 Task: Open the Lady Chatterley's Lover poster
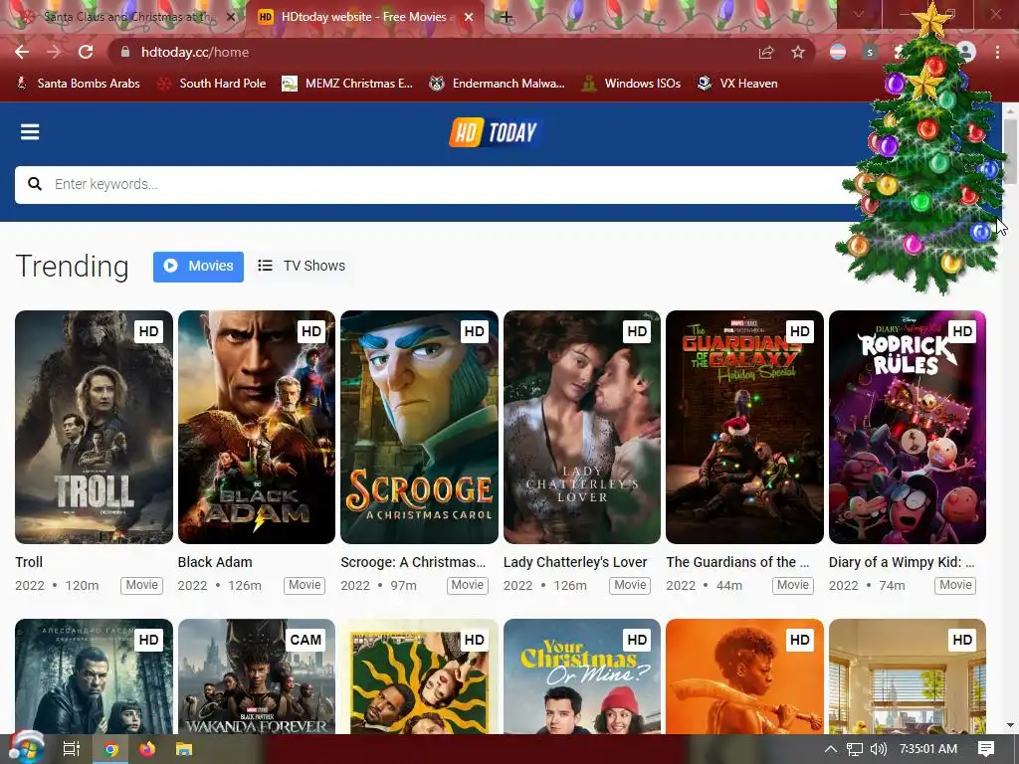[x=582, y=427]
